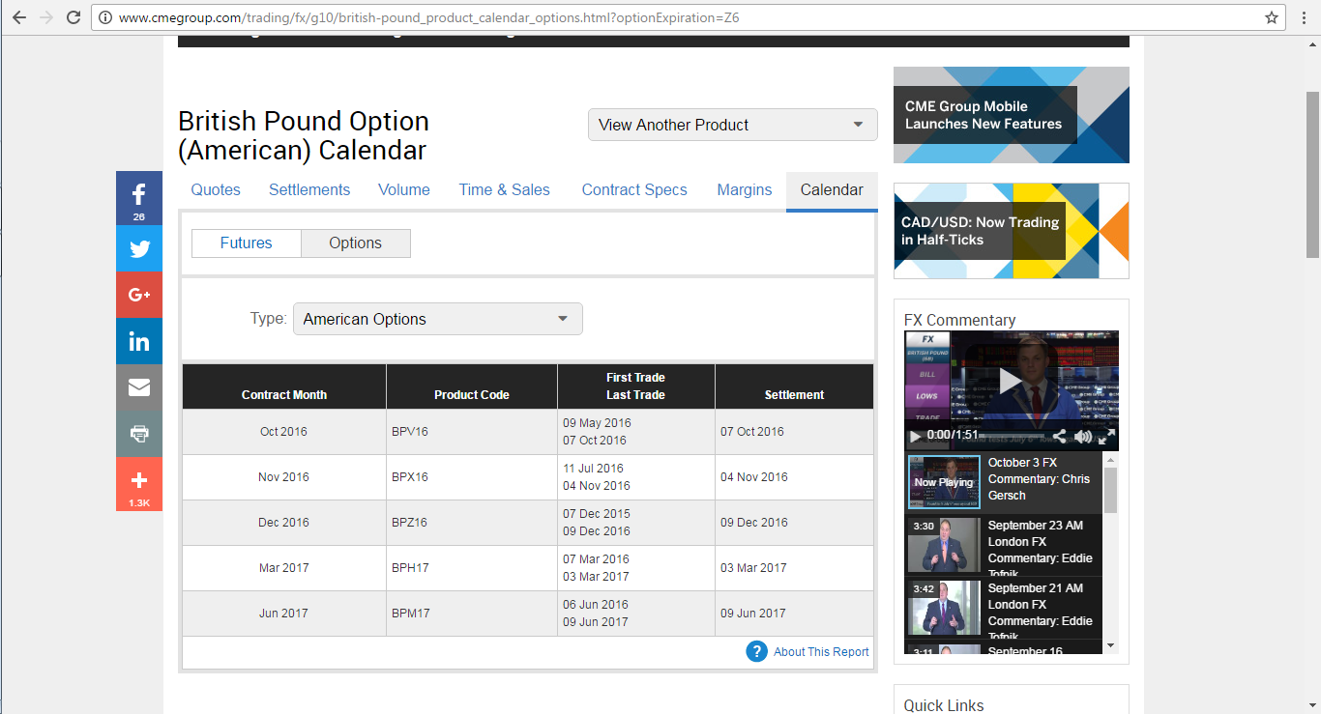Play September 23 AM London FX video
The image size is (1321, 714).
tap(945, 545)
